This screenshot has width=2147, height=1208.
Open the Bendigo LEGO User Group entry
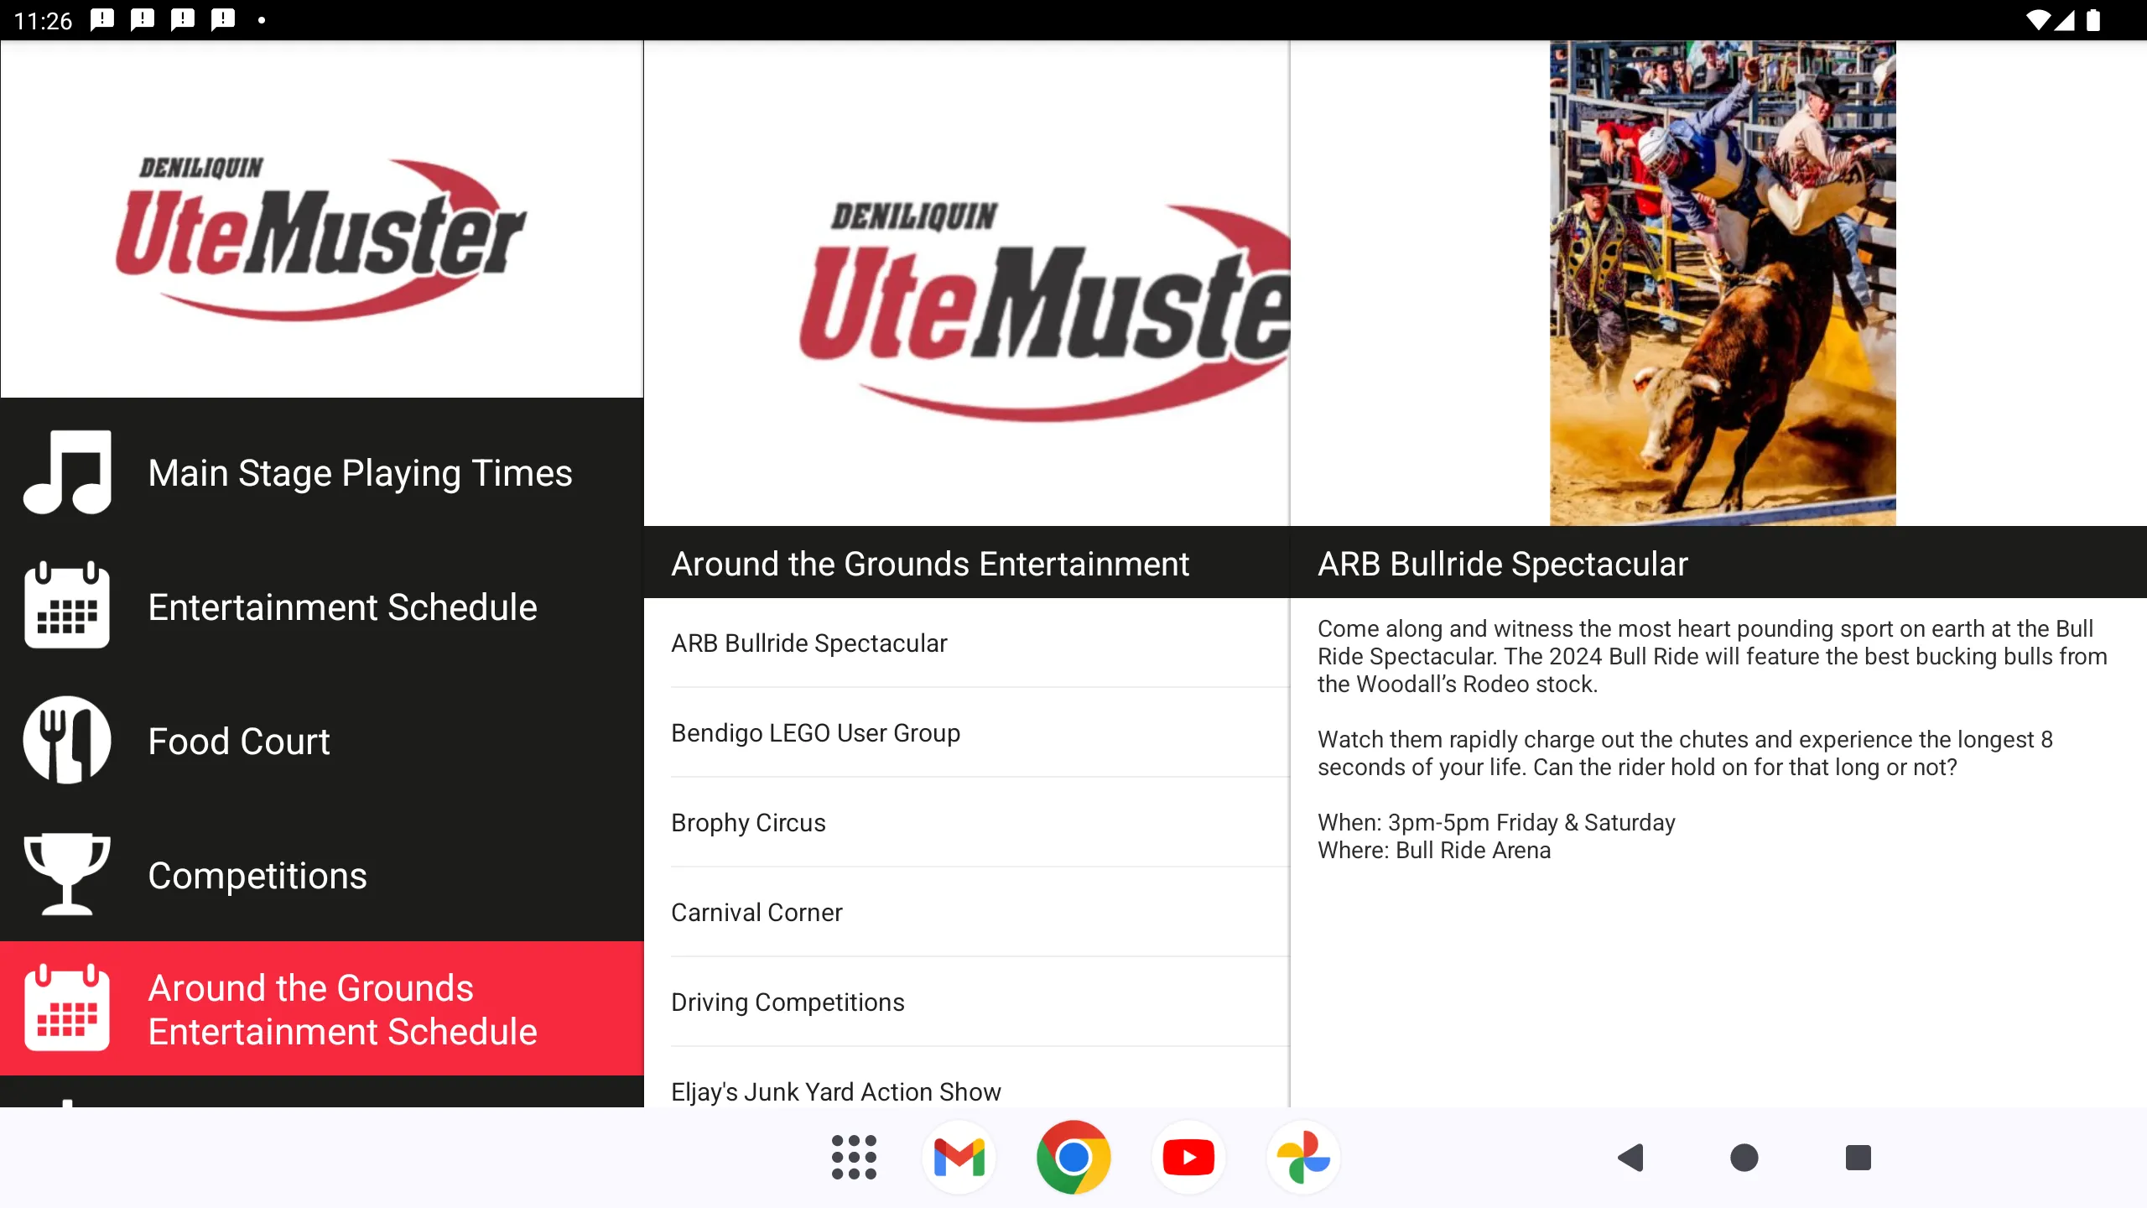coord(966,733)
